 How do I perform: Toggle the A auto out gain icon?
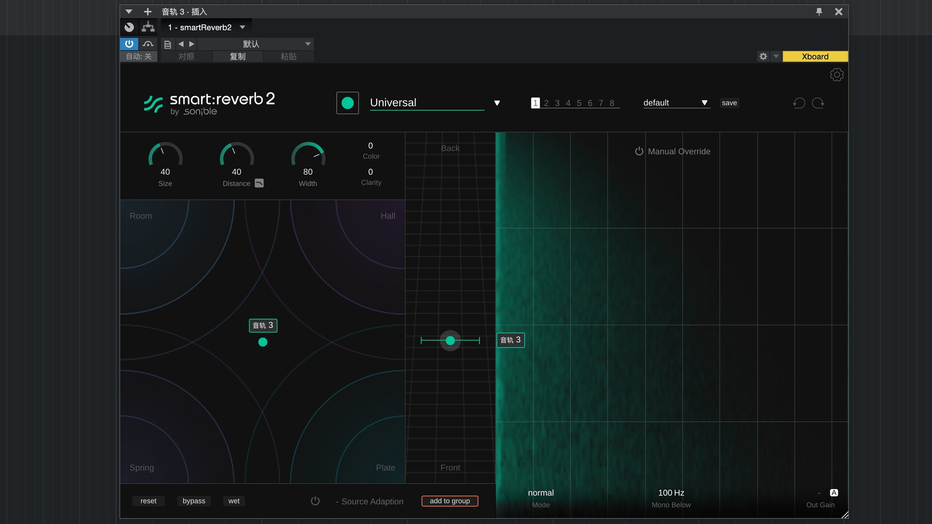coord(834,492)
